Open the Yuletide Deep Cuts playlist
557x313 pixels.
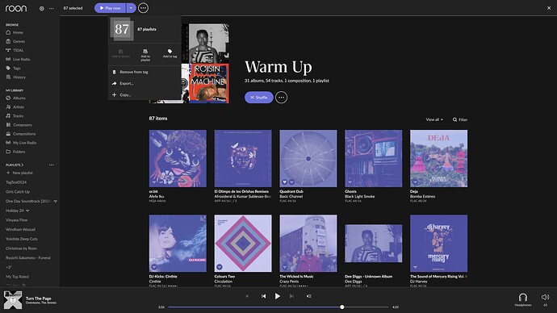point(22,239)
